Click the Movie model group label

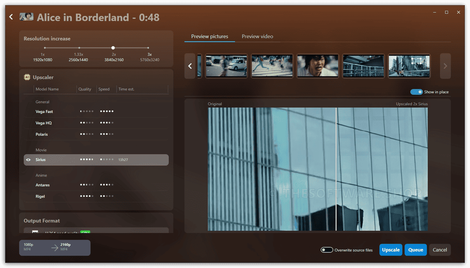click(x=41, y=150)
